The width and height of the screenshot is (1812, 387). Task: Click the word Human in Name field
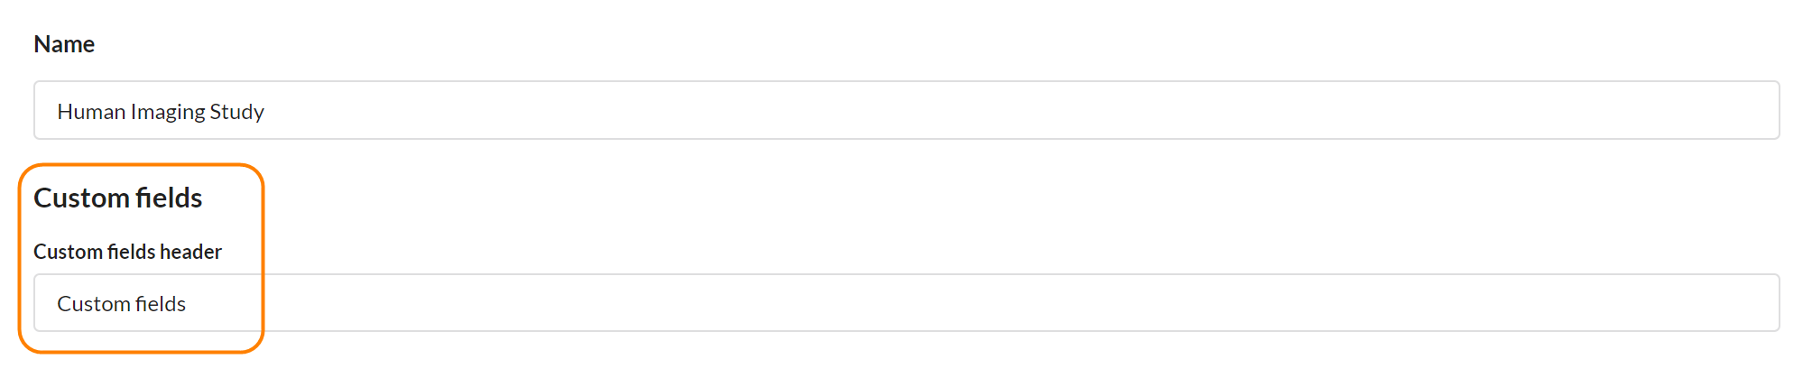[x=91, y=112]
